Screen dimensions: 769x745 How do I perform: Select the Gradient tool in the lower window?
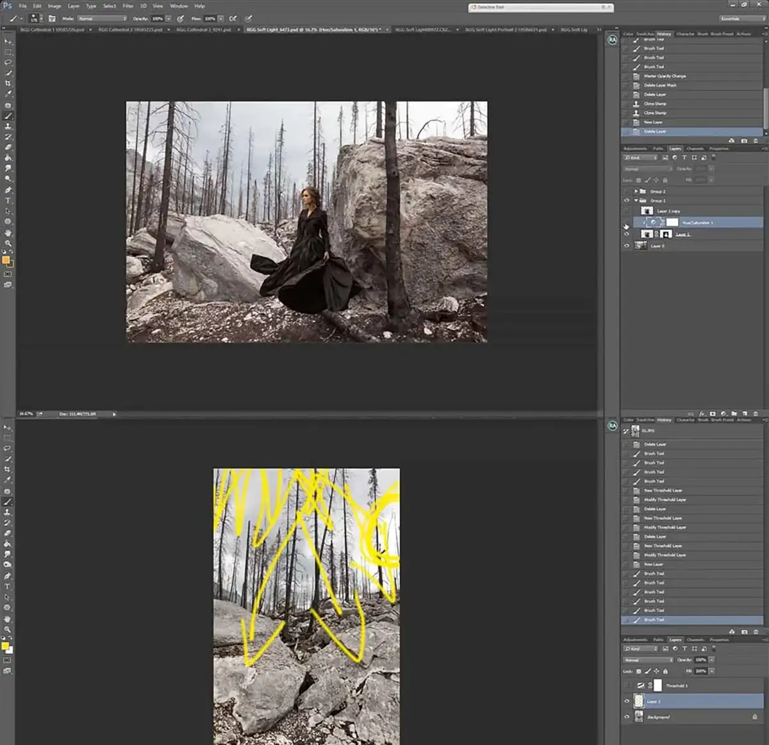pyautogui.click(x=8, y=544)
